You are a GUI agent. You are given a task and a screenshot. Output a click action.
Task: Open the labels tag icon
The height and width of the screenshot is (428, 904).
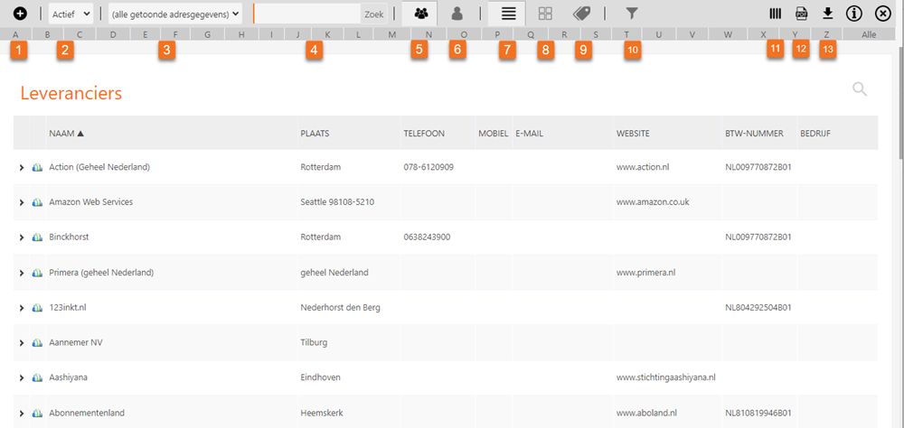(x=581, y=14)
